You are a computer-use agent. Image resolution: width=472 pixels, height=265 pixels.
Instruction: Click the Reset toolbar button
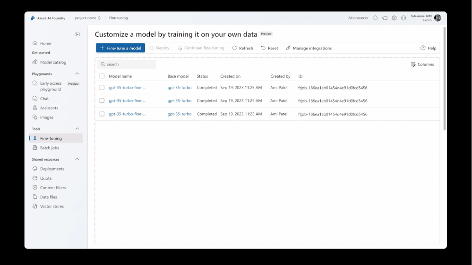[269, 48]
